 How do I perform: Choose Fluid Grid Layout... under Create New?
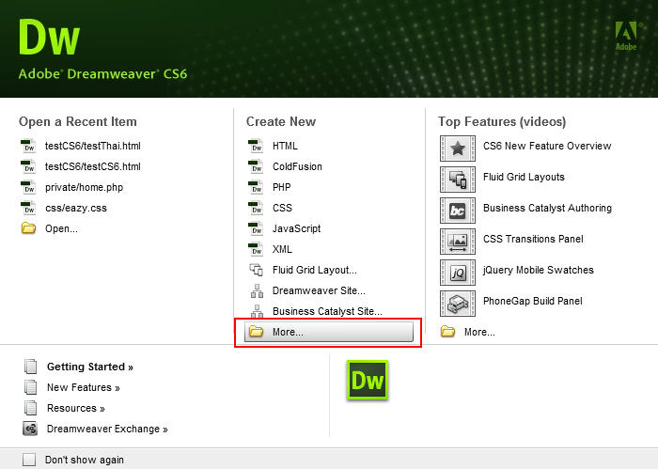(x=315, y=270)
